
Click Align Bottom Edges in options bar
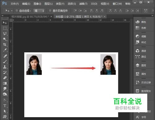tap(85, 11)
